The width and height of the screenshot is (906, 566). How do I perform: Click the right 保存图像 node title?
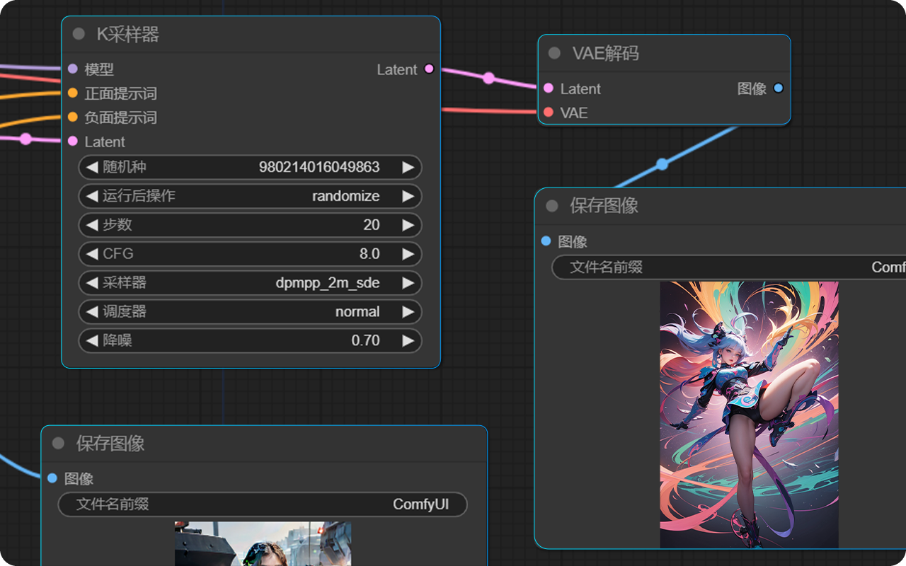point(604,206)
